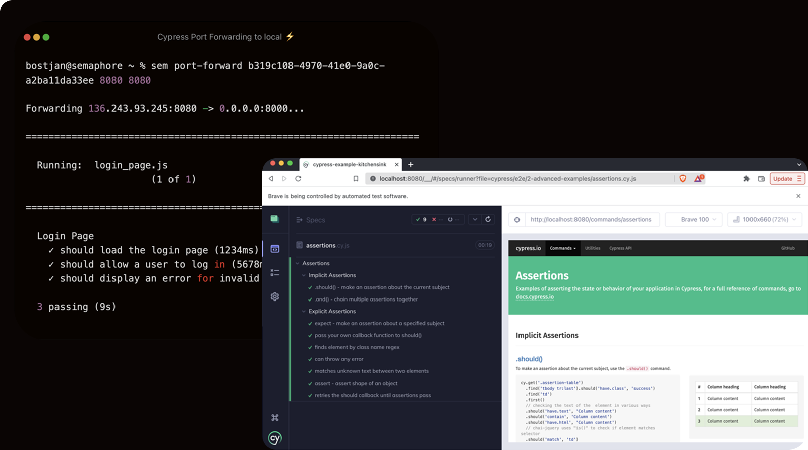Click the '#' table header cell
The image size is (808, 450).
699,387
